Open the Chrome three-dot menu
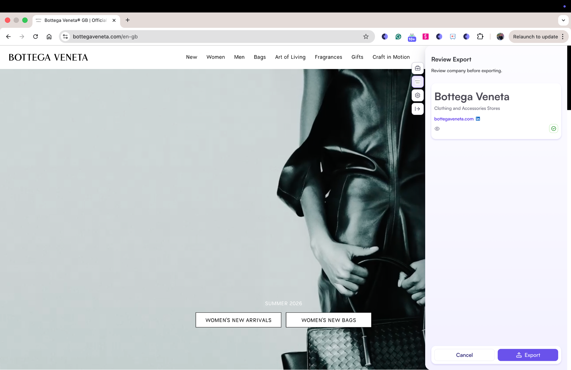This screenshot has height=370, width=571. [x=563, y=36]
